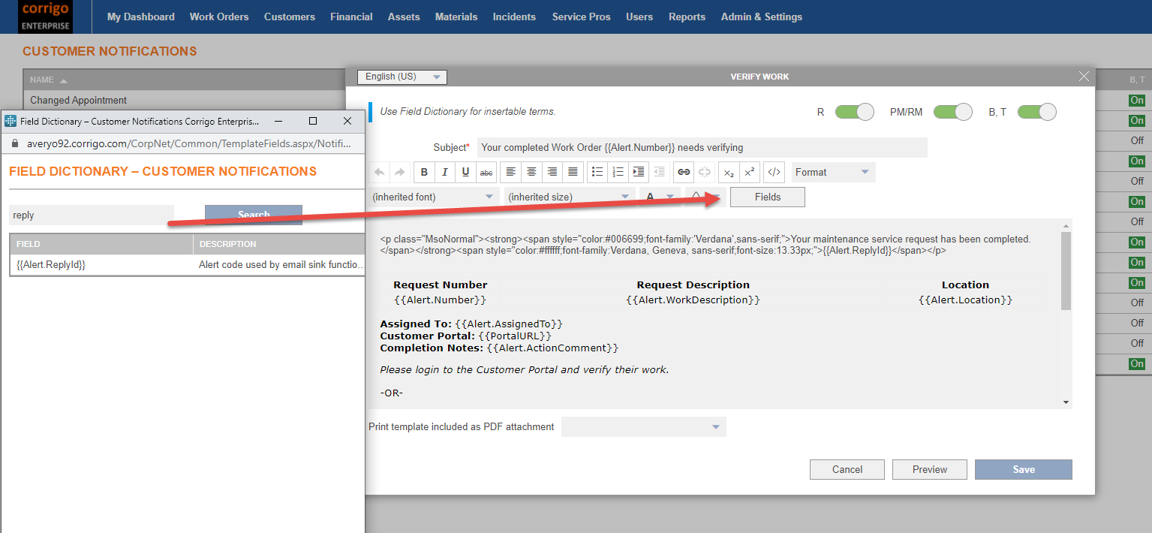1152x533 pixels.
Task: Click the underline icon
Action: pos(465,172)
